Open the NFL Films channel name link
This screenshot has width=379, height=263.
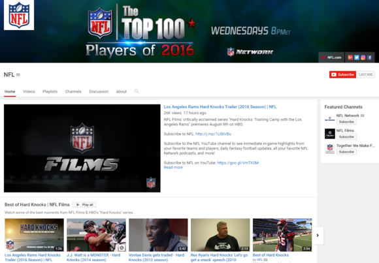pyautogui.click(x=345, y=131)
